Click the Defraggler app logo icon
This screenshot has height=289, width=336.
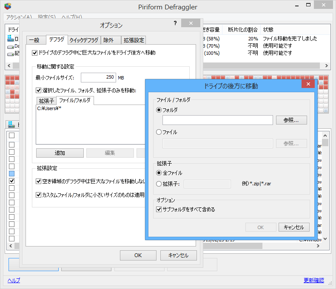click(8, 6)
